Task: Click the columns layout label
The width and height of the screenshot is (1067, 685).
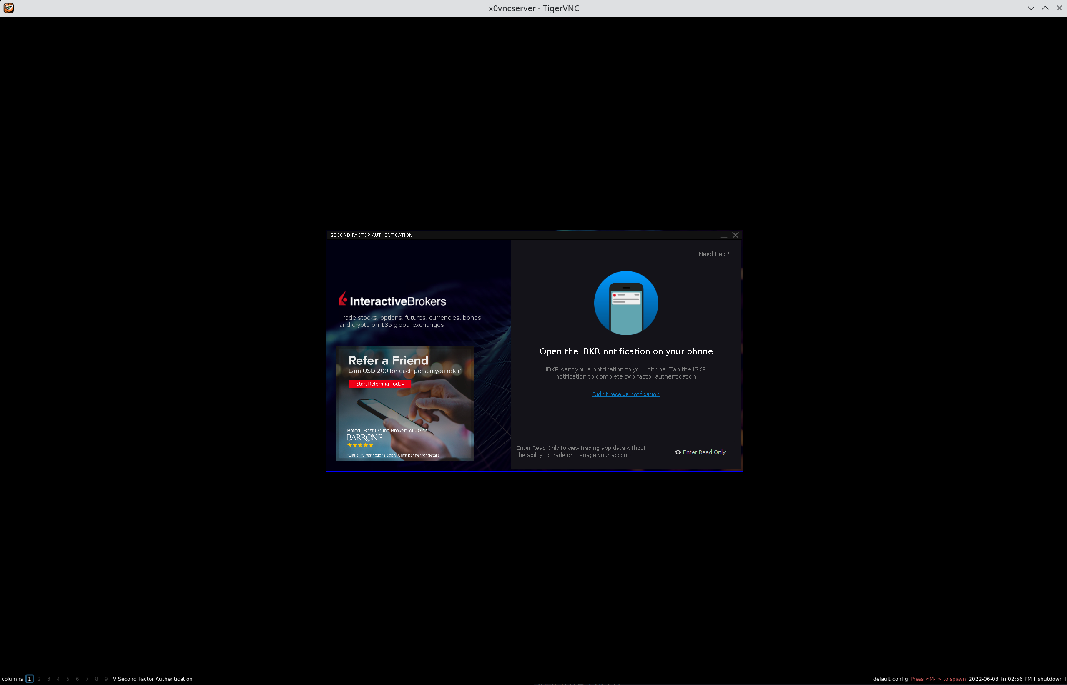Action: (x=13, y=679)
